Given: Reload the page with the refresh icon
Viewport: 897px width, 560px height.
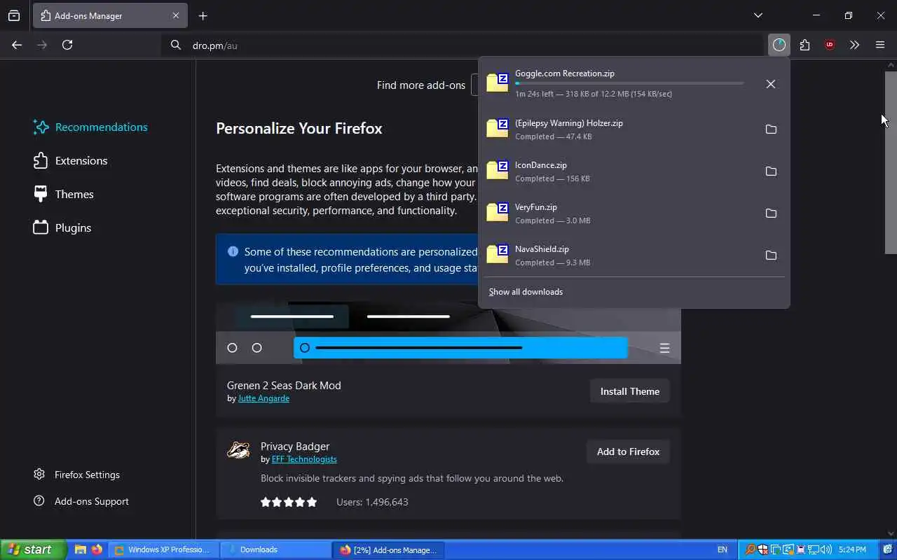Looking at the screenshot, I should click(67, 45).
